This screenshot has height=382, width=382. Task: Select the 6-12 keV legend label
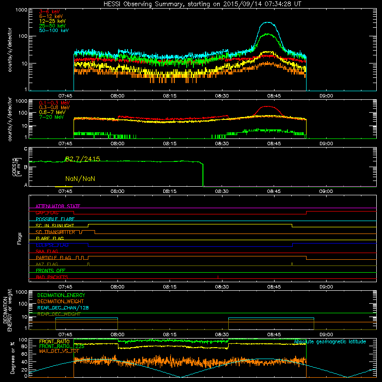tap(51, 16)
